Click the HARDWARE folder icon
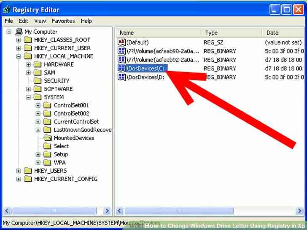This screenshot has height=230, width=307. click(x=38, y=64)
